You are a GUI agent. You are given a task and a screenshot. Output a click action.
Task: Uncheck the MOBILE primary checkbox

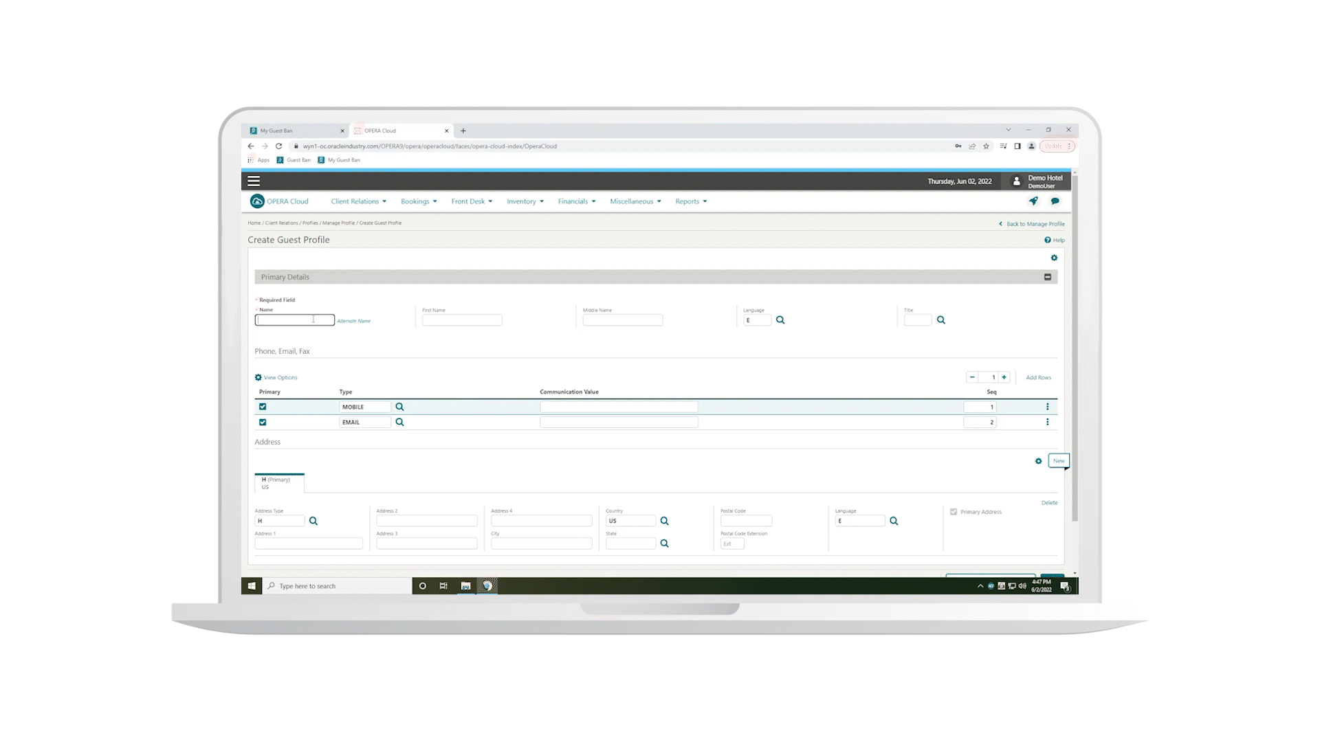click(x=263, y=407)
